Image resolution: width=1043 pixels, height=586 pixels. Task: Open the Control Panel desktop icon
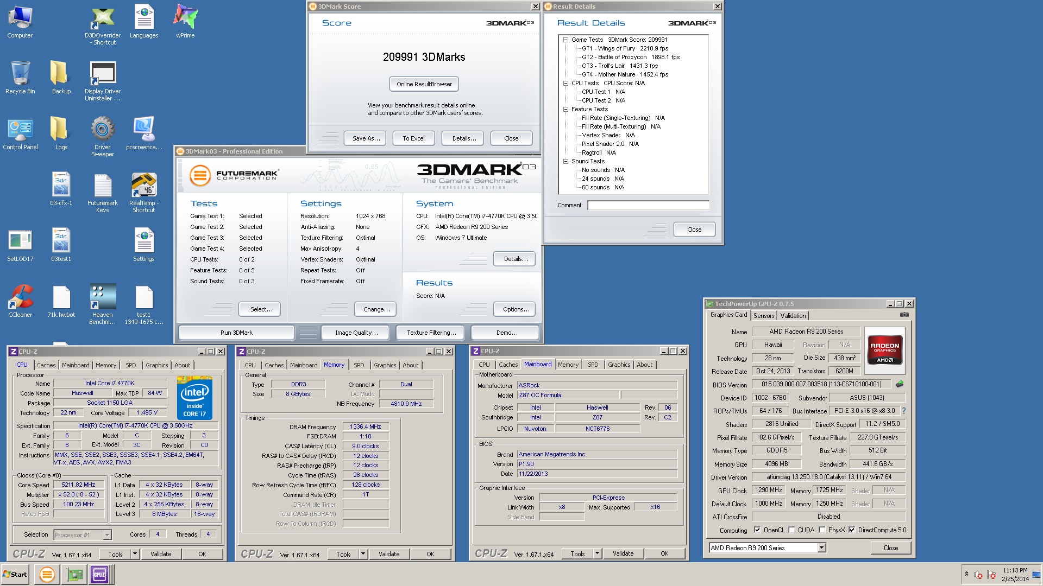click(x=20, y=133)
